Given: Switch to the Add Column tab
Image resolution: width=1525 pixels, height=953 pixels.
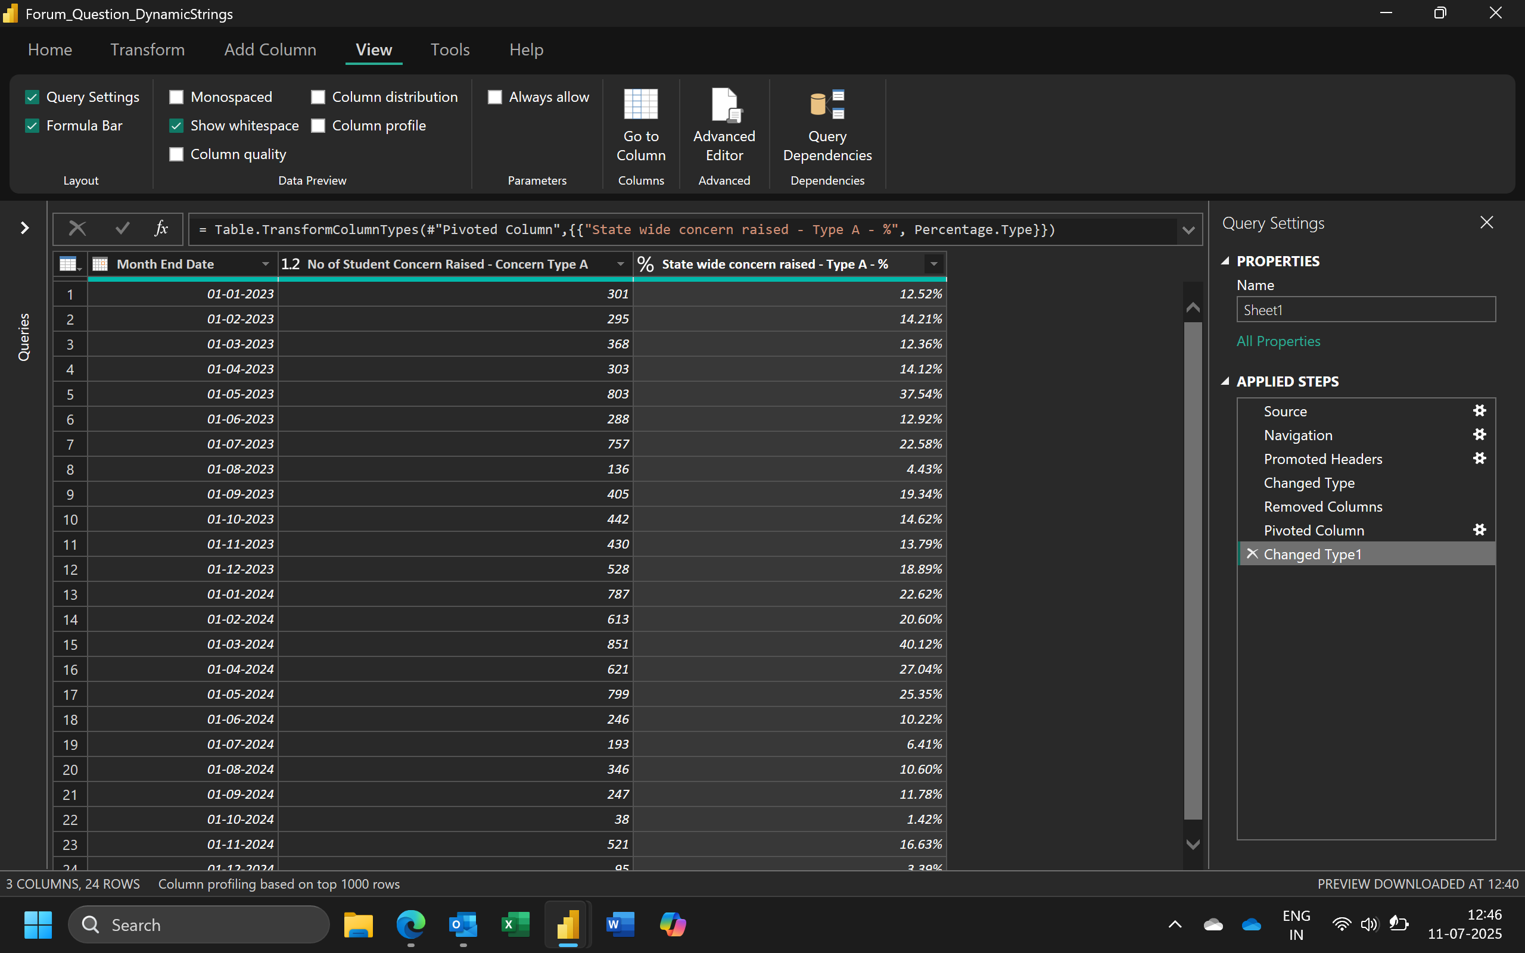Looking at the screenshot, I should [x=270, y=49].
